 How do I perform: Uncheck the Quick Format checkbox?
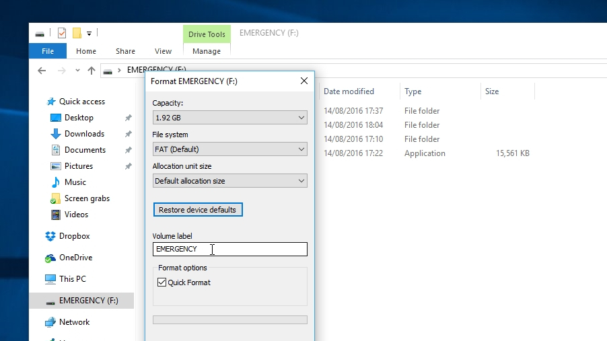162,282
